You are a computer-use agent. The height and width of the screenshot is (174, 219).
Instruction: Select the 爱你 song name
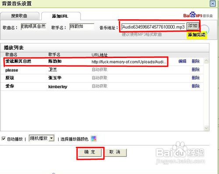point(10,86)
